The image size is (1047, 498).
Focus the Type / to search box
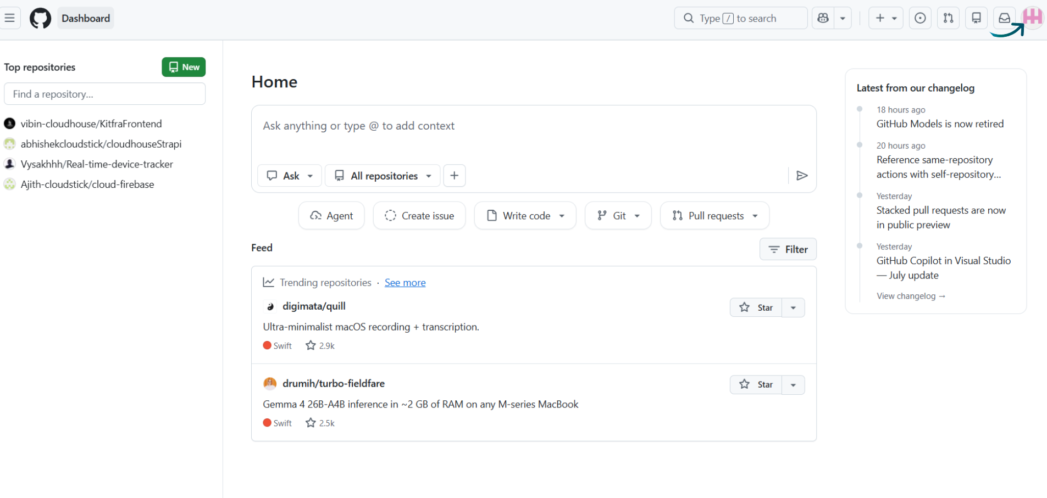pos(740,18)
